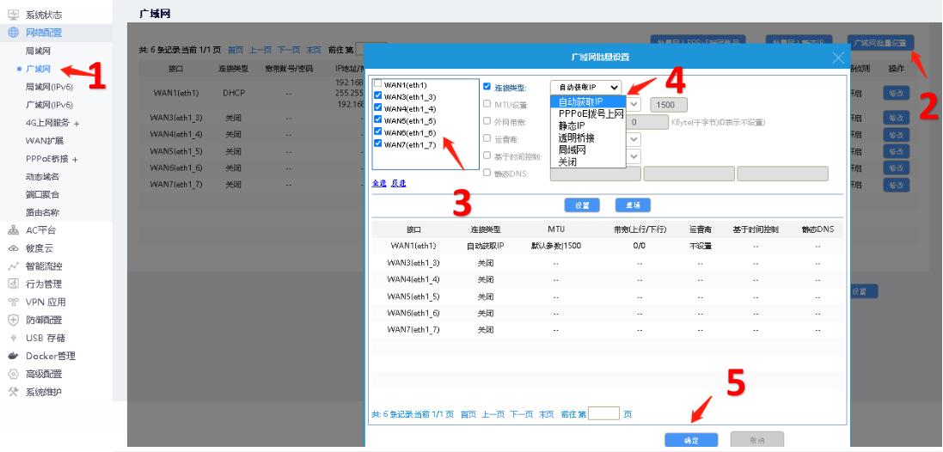Image resolution: width=943 pixels, height=452 pixels.
Task: Click the 全选 select-all link
Action: point(379,183)
